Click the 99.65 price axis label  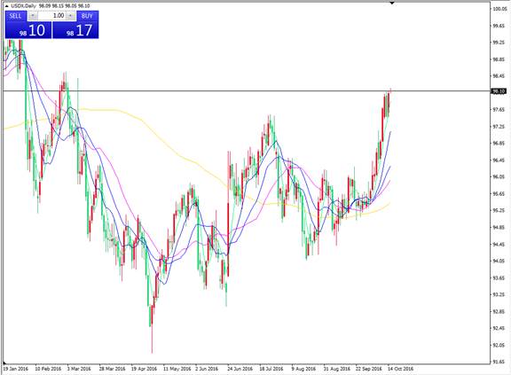tap(499, 26)
